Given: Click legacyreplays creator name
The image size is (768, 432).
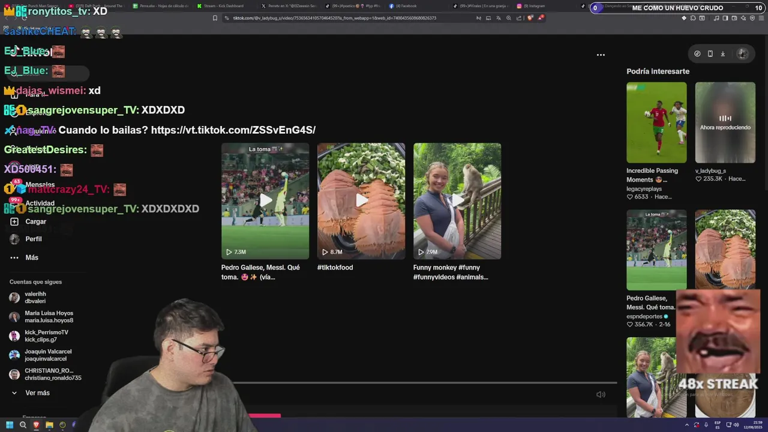Looking at the screenshot, I should 644,188.
